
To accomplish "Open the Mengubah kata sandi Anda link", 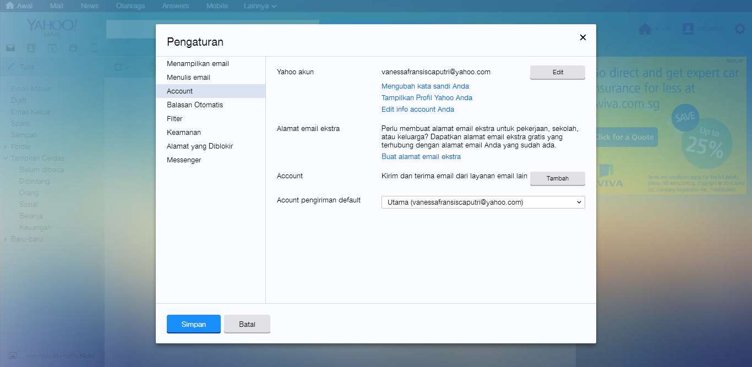I will pos(424,86).
